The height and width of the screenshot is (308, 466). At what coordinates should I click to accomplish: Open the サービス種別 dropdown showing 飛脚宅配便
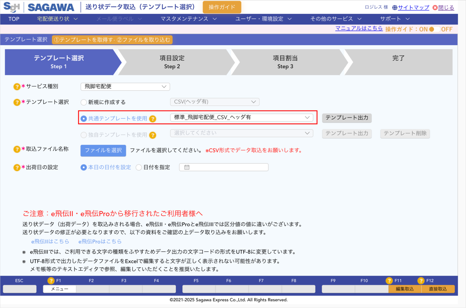click(x=125, y=87)
